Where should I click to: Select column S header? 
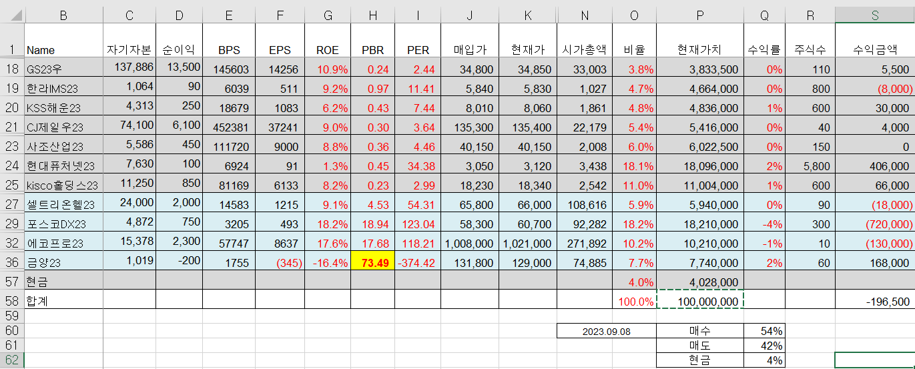[875, 15]
